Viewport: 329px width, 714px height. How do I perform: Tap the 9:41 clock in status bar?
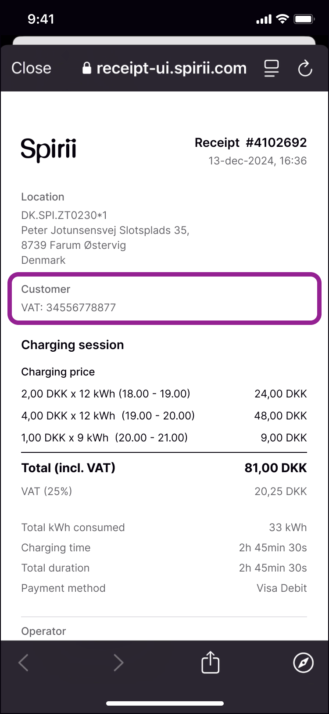tap(41, 19)
